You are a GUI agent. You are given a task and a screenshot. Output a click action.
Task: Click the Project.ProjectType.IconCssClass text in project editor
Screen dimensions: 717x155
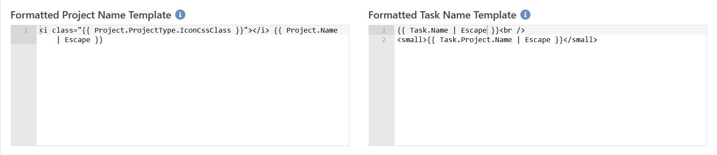[x=163, y=30]
